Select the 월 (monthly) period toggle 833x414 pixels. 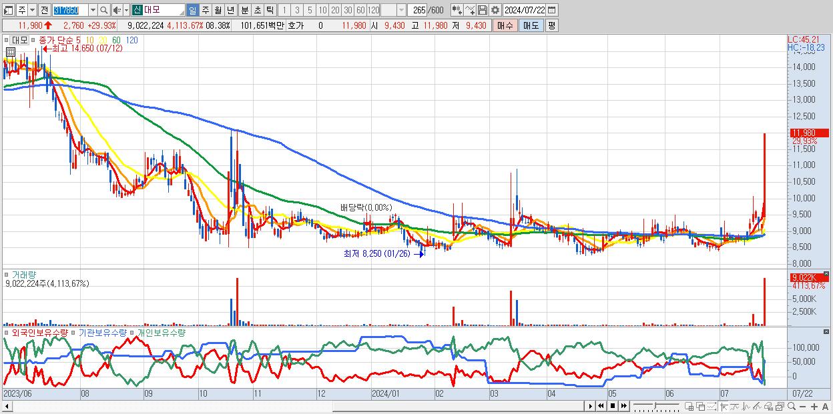(218, 10)
